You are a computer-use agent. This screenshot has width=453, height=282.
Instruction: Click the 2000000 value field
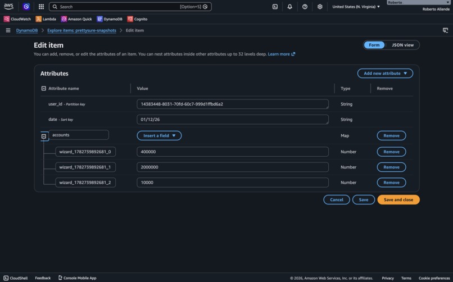tap(233, 167)
